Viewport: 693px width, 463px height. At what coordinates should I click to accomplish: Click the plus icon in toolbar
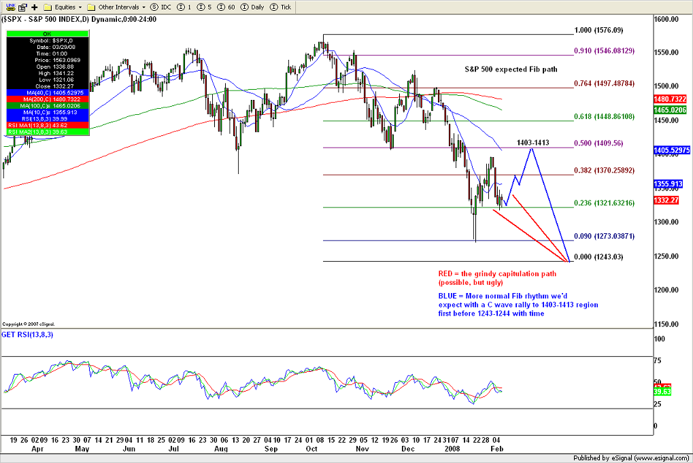pos(33,7)
